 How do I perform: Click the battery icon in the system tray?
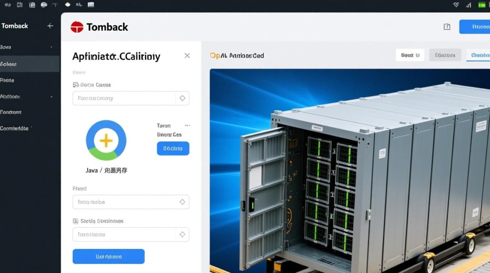482,5
